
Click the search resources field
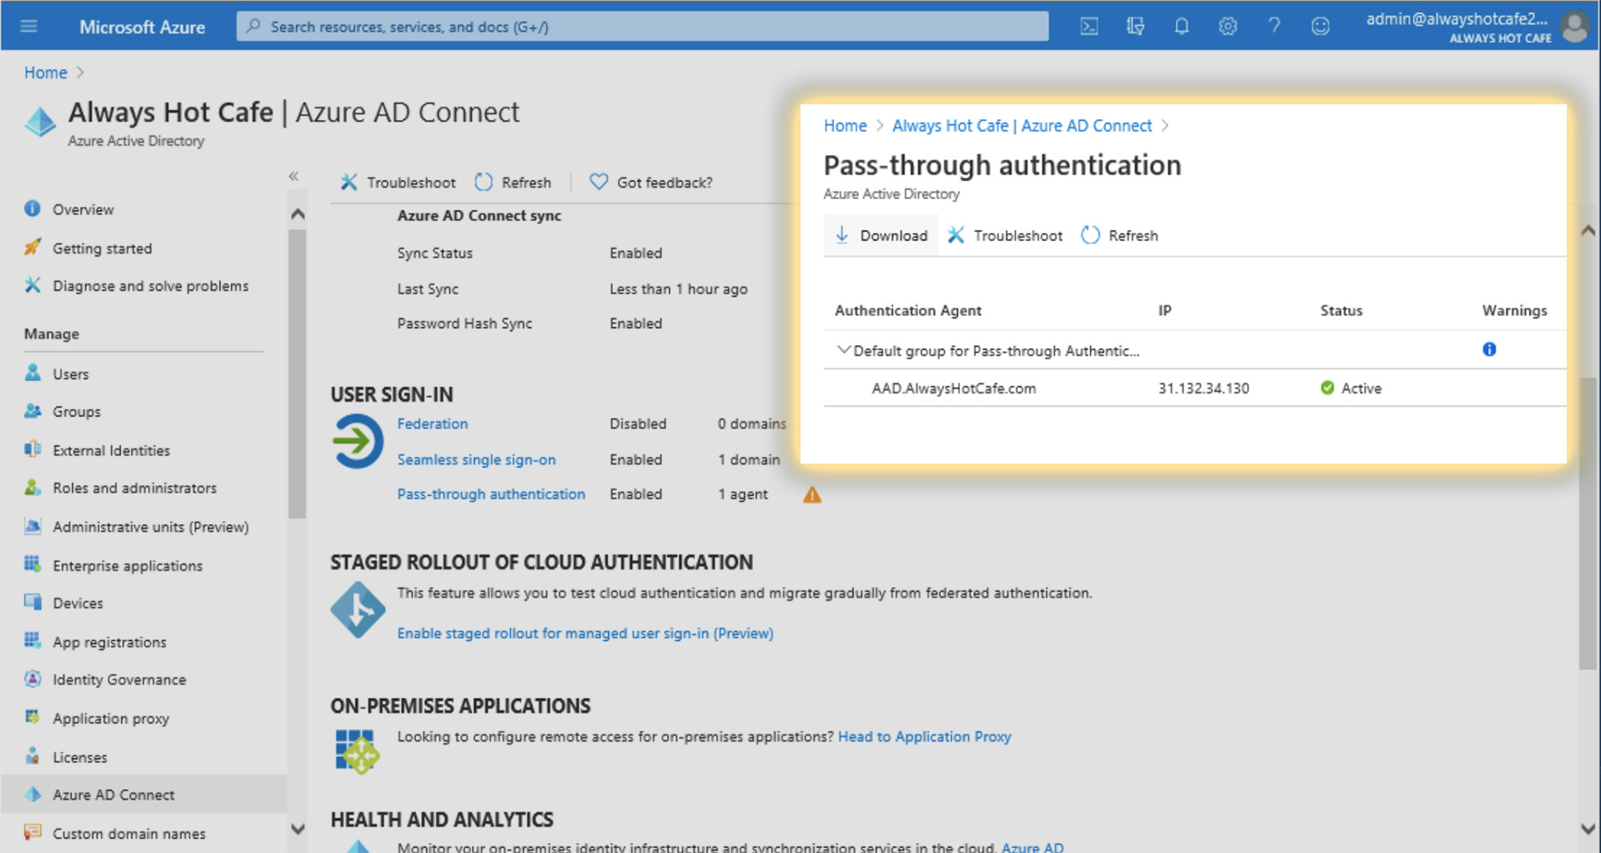[x=642, y=26]
